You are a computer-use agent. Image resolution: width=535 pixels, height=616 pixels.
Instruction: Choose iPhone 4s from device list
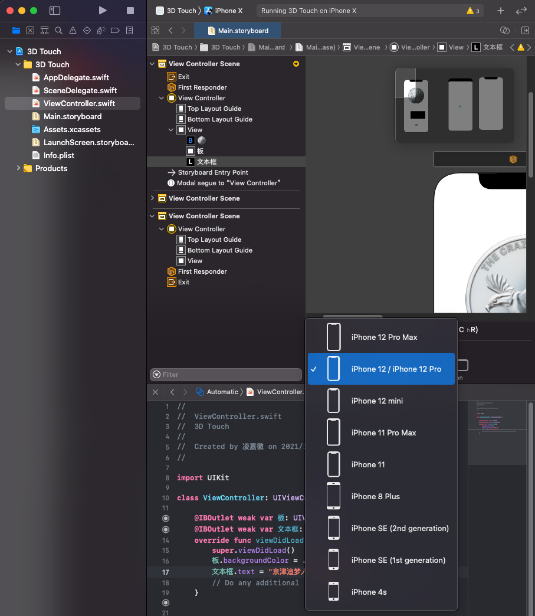(x=381, y=592)
